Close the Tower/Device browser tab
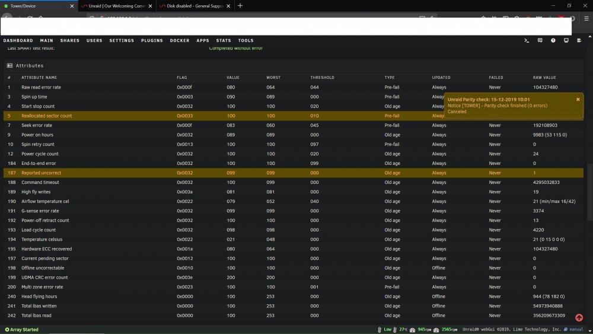The image size is (593, 334). [x=72, y=6]
